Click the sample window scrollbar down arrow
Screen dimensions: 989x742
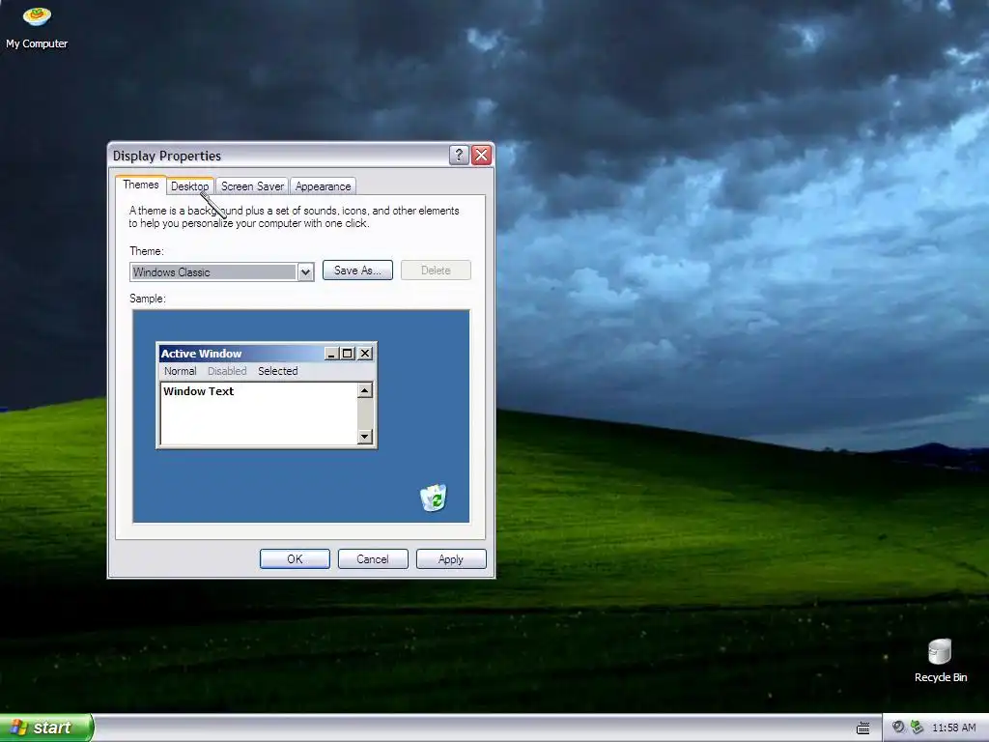coord(364,436)
